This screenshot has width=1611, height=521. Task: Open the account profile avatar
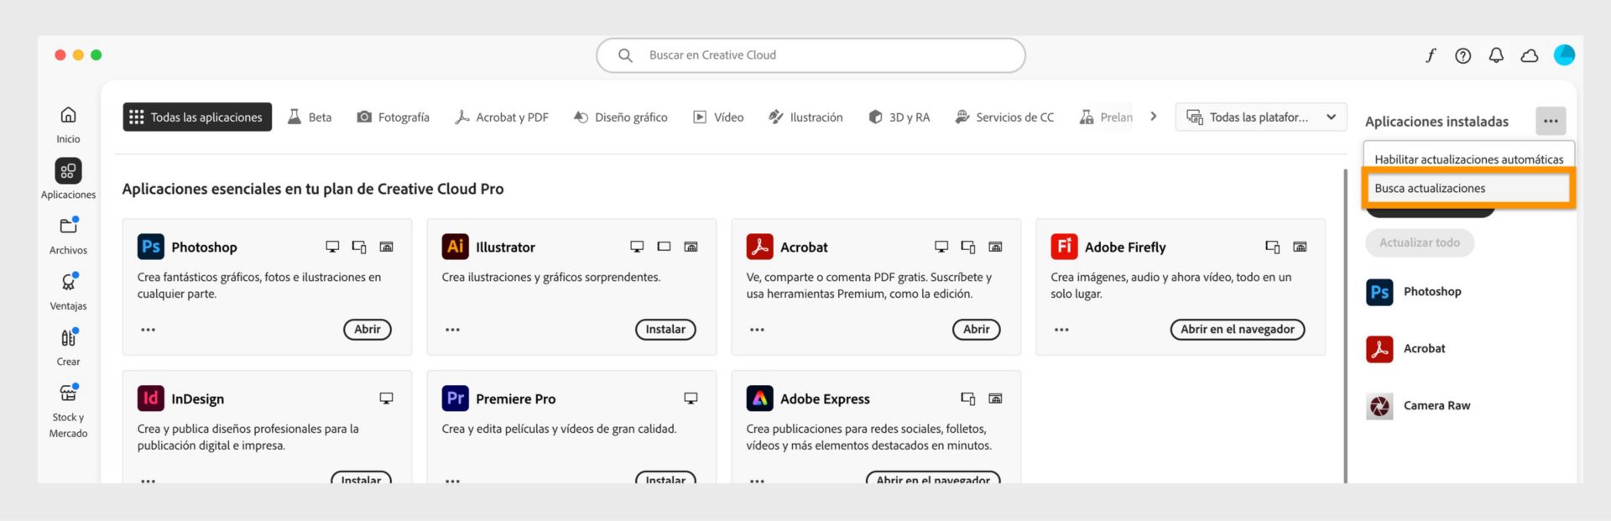[1564, 55]
